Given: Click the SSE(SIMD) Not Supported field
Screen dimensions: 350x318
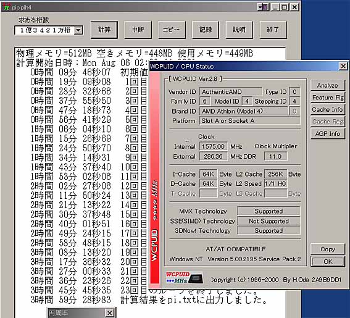Looking at the screenshot, I should [x=269, y=221].
